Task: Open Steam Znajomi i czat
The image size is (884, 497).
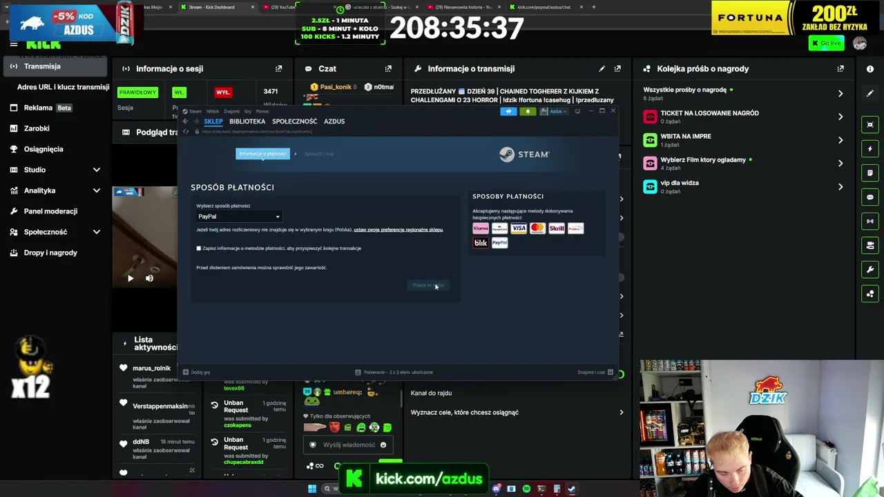Action: point(595,372)
